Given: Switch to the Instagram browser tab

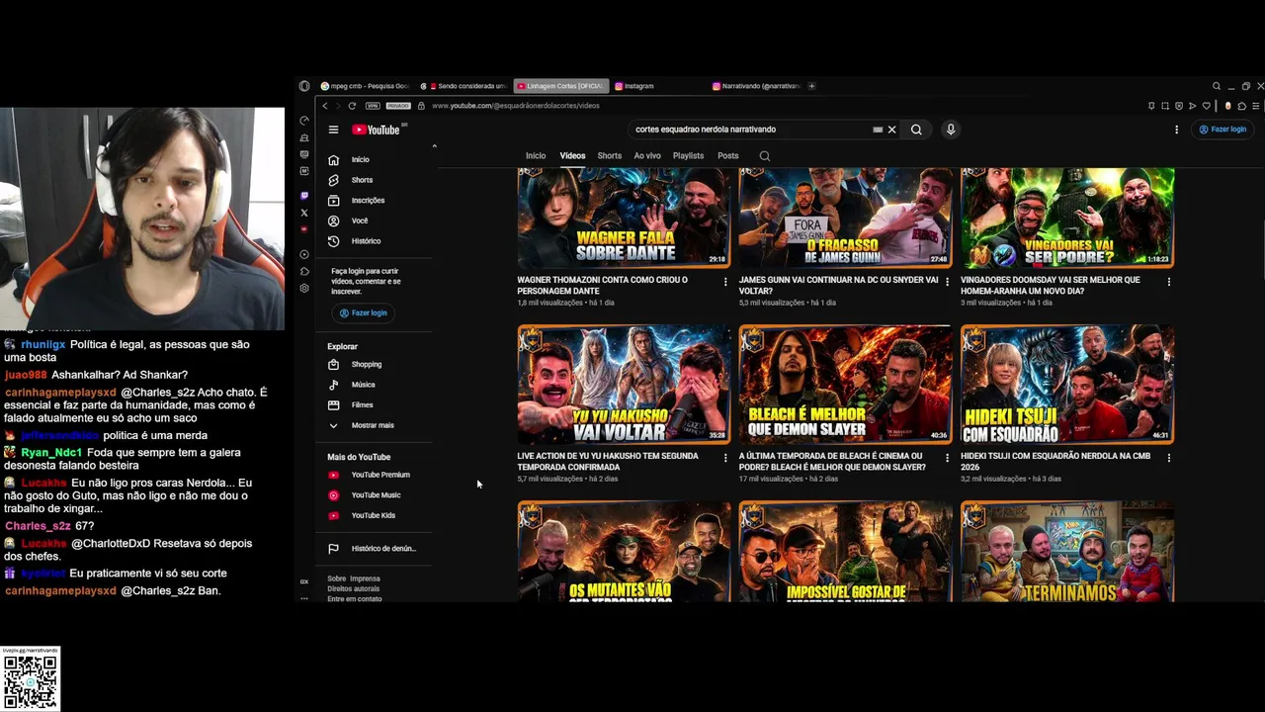Looking at the screenshot, I should pyautogui.click(x=657, y=86).
